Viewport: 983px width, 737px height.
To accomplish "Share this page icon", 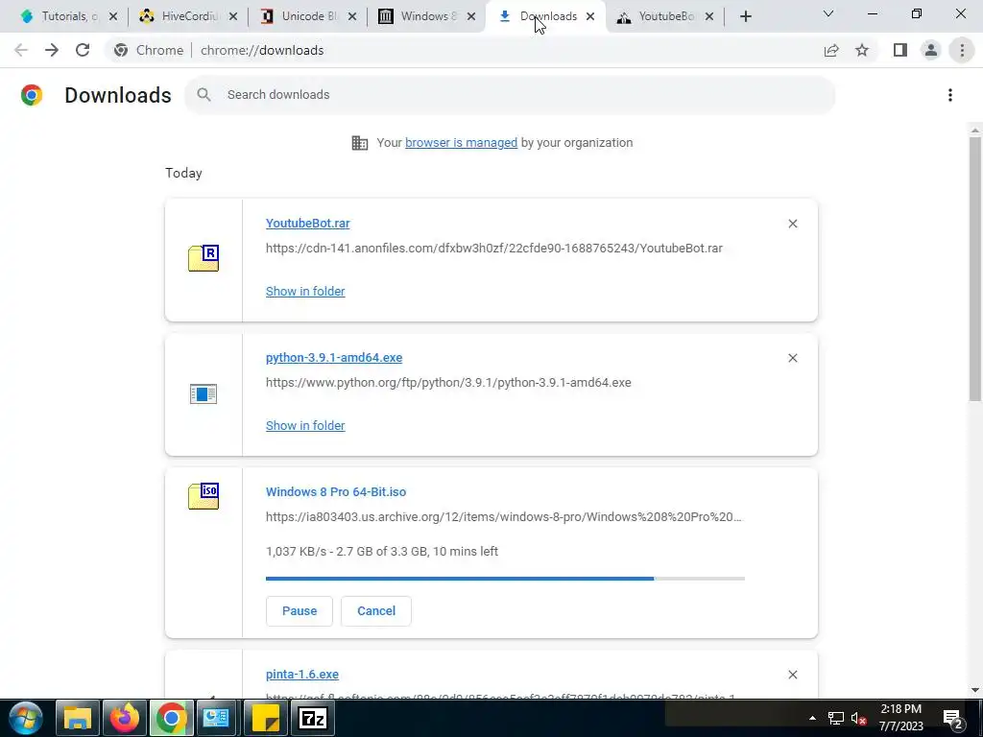I will 831,50.
